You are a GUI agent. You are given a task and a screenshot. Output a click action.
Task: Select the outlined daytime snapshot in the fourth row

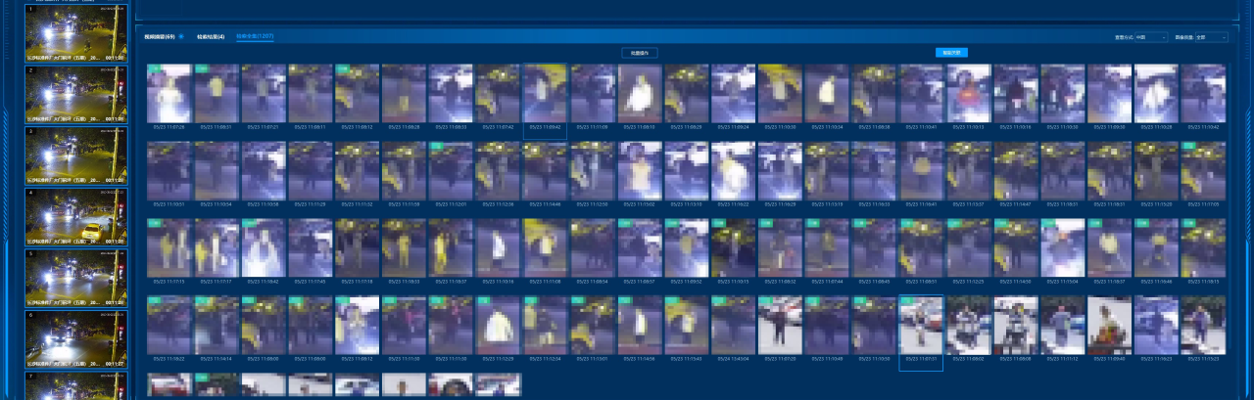tap(921, 326)
